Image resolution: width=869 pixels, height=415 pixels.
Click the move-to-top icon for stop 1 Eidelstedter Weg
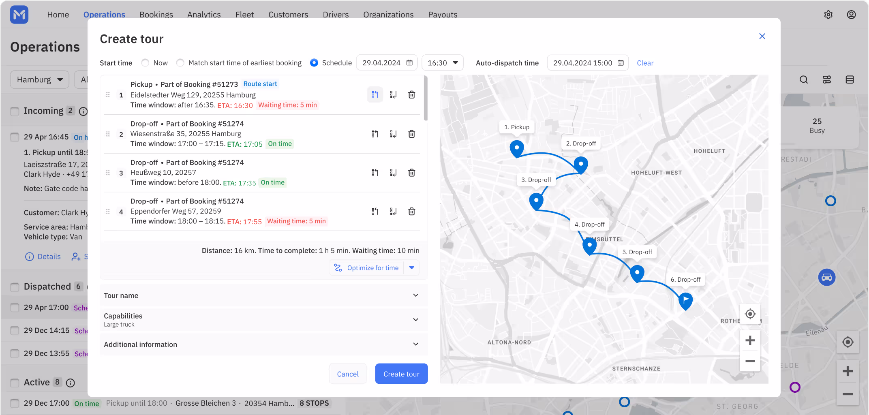point(375,95)
